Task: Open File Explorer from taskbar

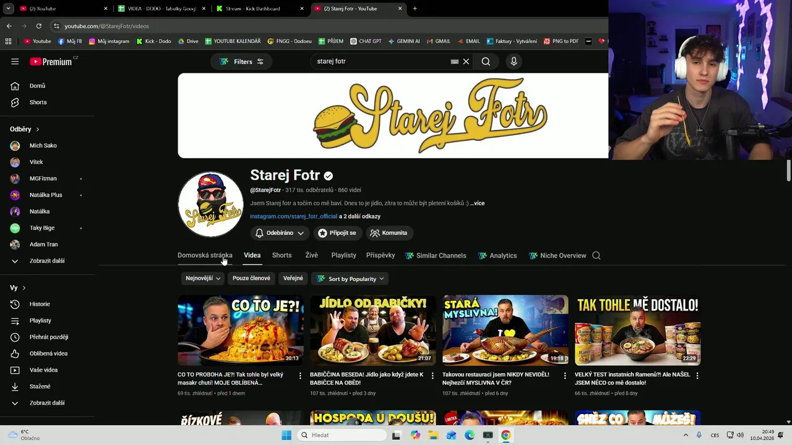Action: [x=433, y=435]
